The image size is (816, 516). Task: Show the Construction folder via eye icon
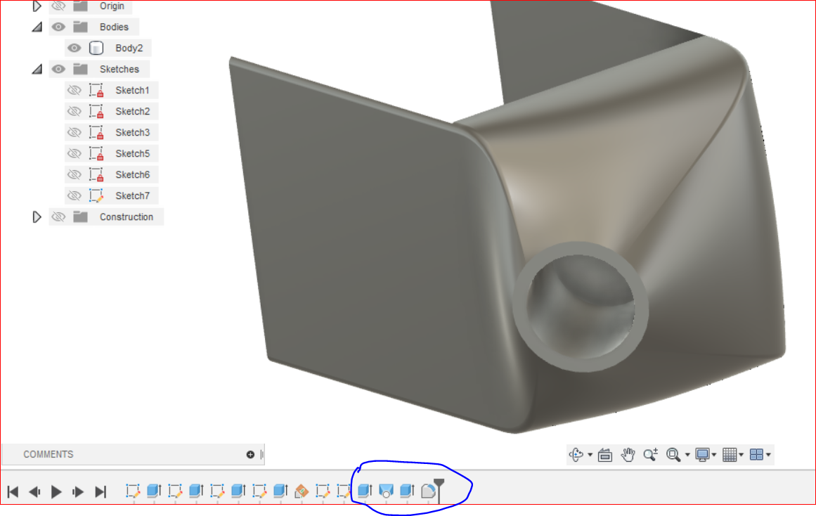point(59,217)
